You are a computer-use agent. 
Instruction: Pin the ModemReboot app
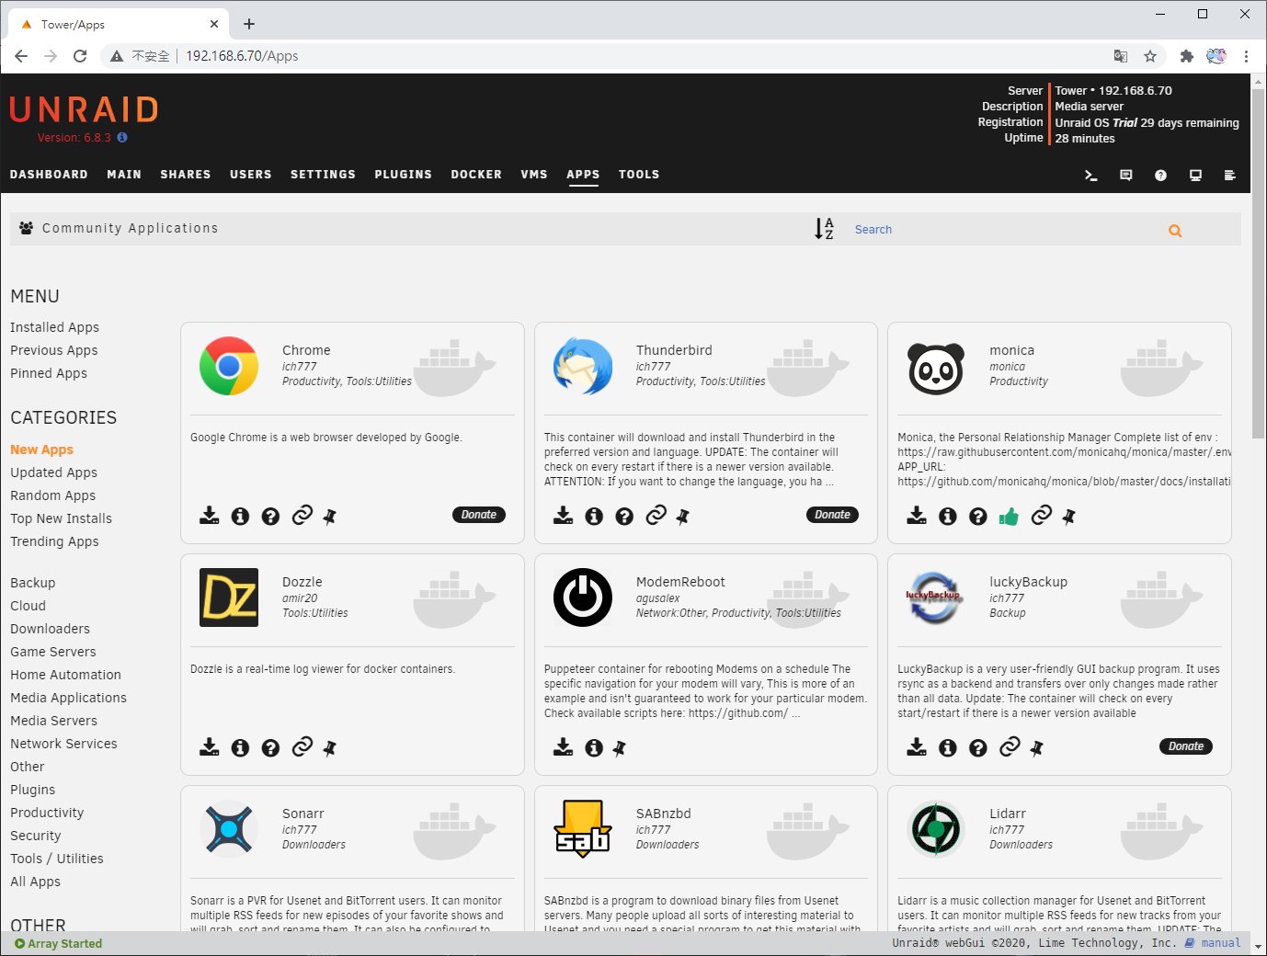point(620,748)
